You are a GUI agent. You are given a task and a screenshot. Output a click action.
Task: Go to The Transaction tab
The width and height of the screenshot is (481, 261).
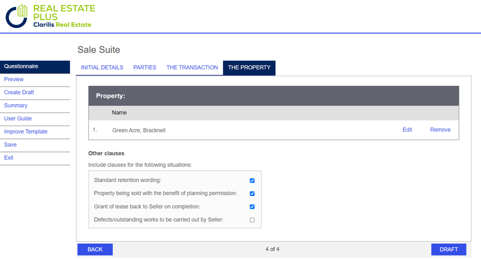[x=192, y=67]
